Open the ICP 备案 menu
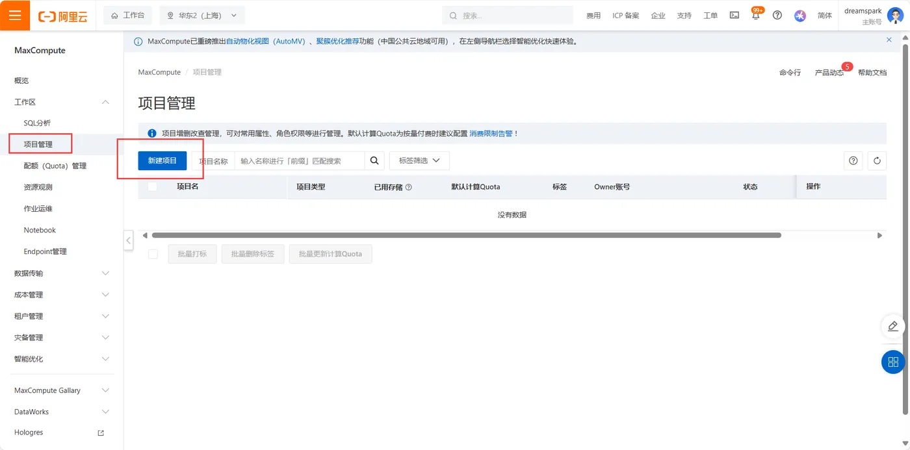Viewport: 910px width, 450px height. point(626,16)
